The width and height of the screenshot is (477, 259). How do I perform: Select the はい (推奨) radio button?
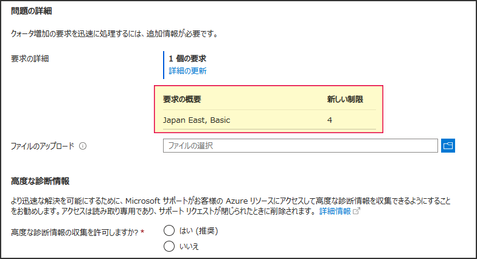[169, 230]
